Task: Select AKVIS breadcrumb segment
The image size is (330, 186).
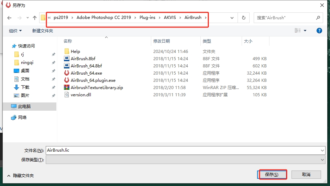Action: (170, 18)
